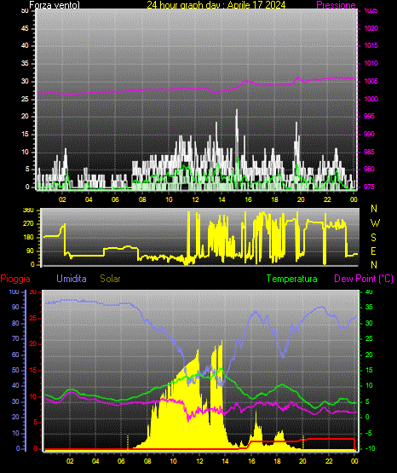Click hour 14 under the bottom graph
The width and height of the screenshot is (397, 473).
[225, 461]
